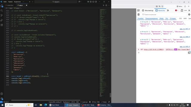The image size is (191, 107).
Task: Switch to the index.html editor tab
Action: click(x=10, y=5)
